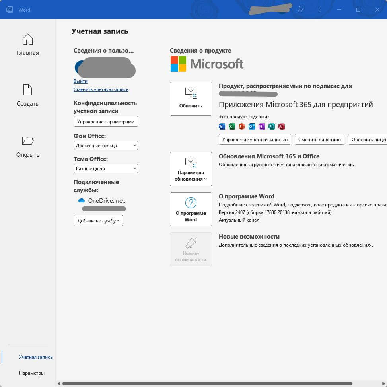
Task: Click the Обновить license tile
Action: point(191,99)
